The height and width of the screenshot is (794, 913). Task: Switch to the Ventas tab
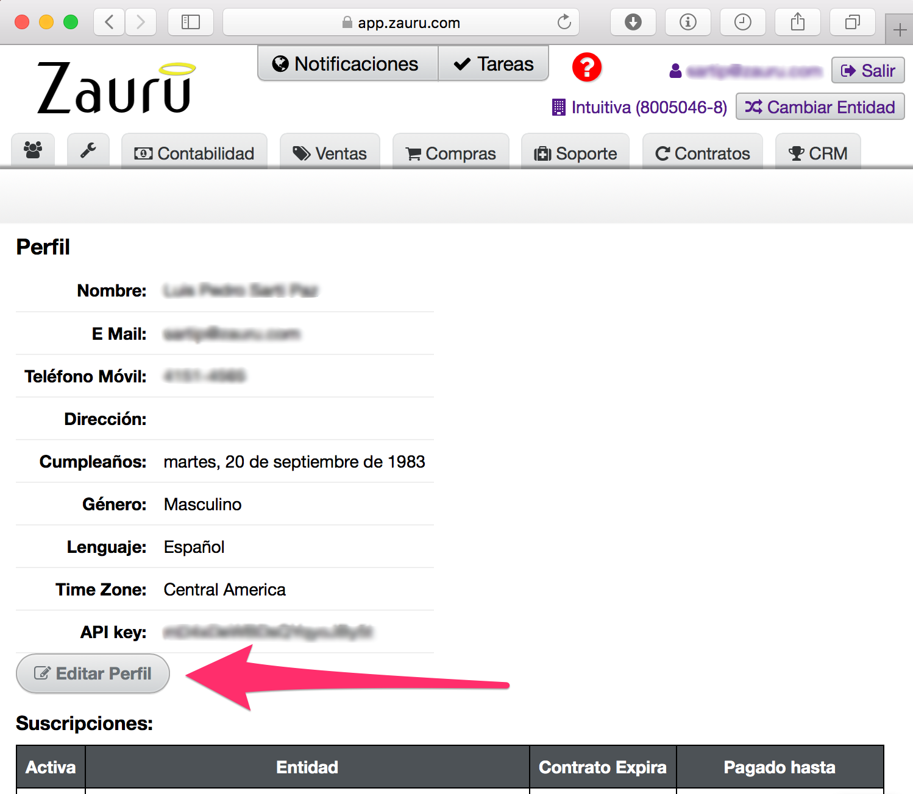[x=330, y=153]
